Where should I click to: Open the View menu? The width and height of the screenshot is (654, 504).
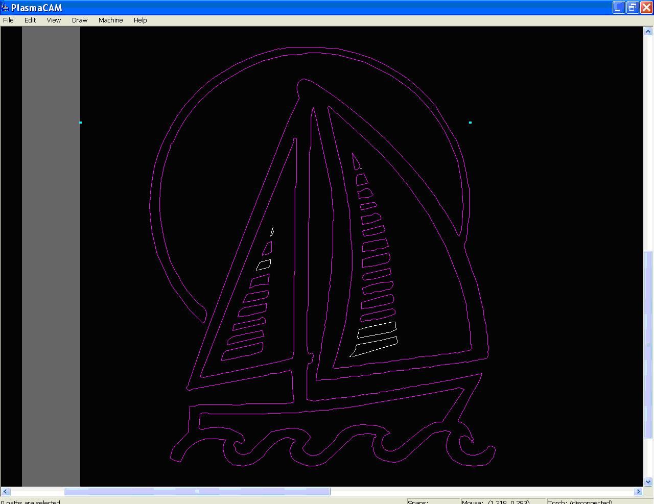point(53,20)
